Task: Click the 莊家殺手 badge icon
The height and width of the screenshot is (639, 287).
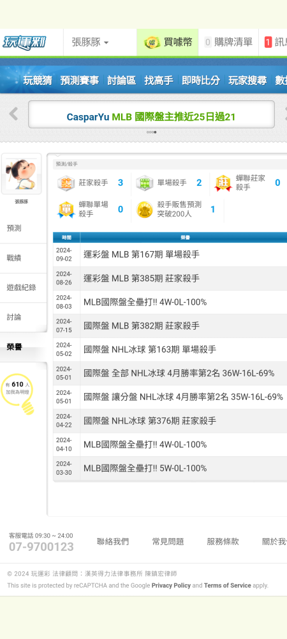Action: (66, 183)
